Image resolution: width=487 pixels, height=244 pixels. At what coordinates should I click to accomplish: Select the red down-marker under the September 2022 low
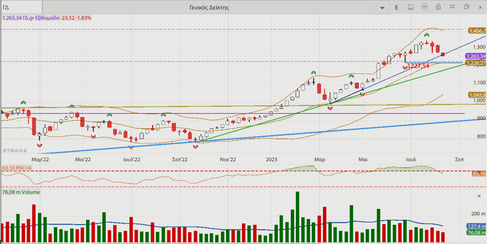click(196, 146)
